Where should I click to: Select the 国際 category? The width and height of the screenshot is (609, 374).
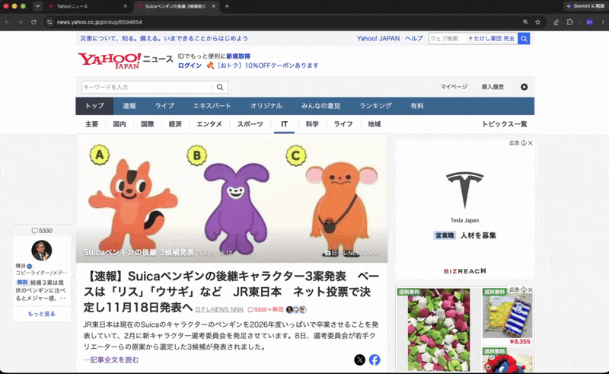pyautogui.click(x=147, y=124)
